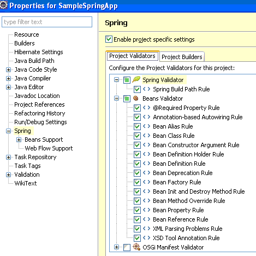Click the Bean Factory Rule brackets icon
Screen dimensions: 256x256
(146, 182)
